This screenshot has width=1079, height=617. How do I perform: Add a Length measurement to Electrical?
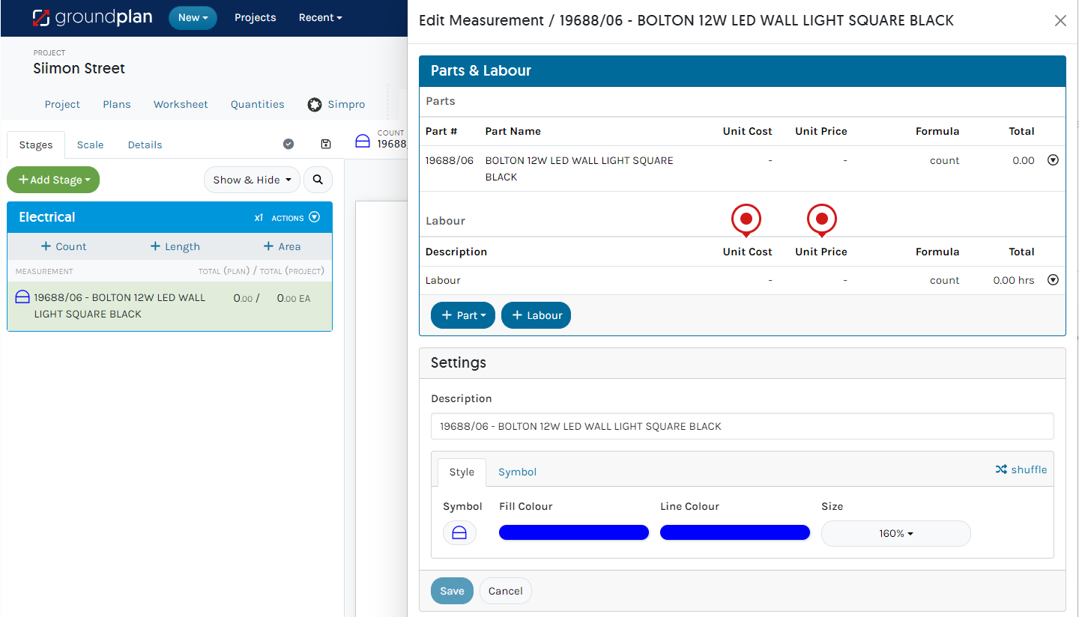click(175, 246)
